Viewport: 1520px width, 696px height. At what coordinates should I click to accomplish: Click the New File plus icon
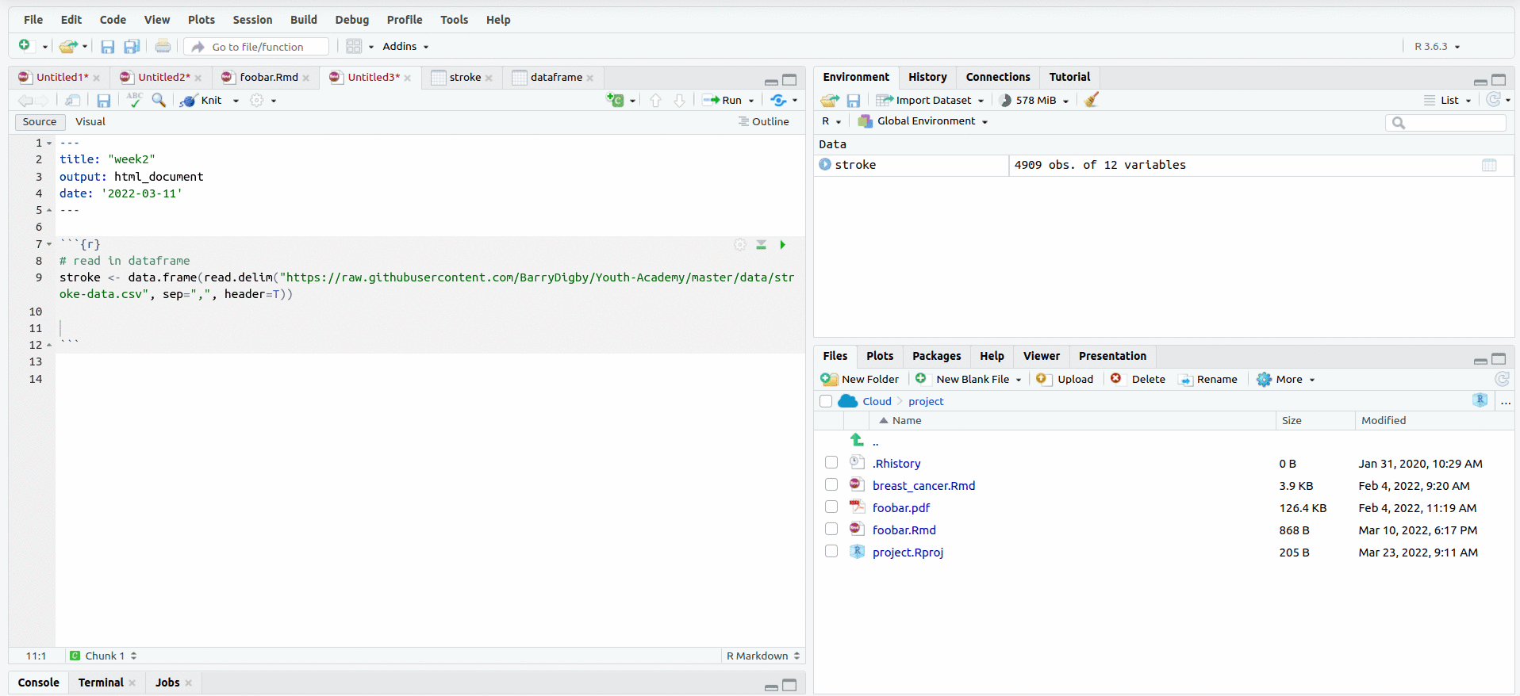coord(25,46)
